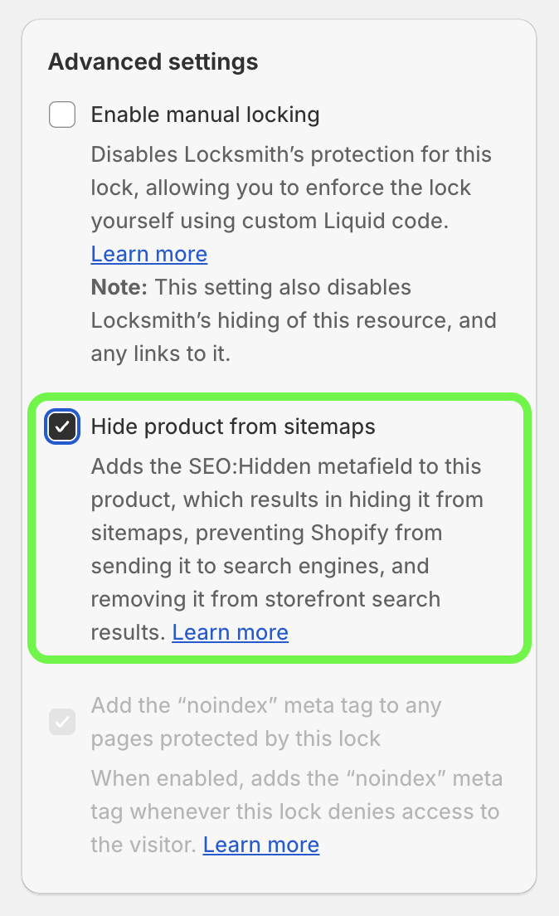The height and width of the screenshot is (916, 559).
Task: Click the disabled noindex meta tag checkbox
Action: 62,722
